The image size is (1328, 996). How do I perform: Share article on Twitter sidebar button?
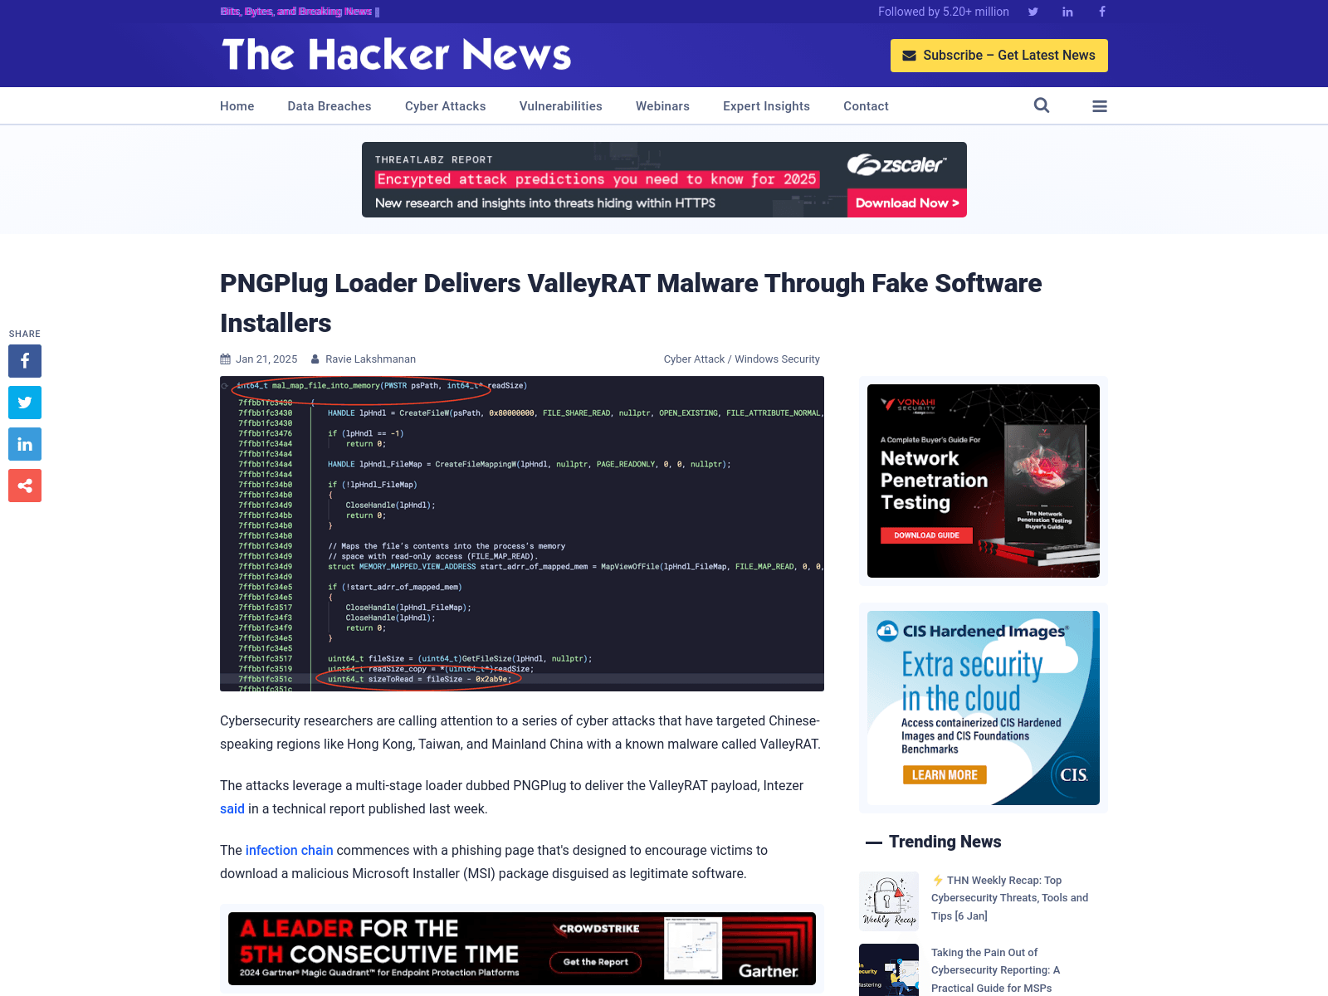25,403
